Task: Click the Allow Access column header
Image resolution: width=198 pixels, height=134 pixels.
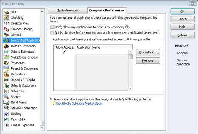Action: 64,47
